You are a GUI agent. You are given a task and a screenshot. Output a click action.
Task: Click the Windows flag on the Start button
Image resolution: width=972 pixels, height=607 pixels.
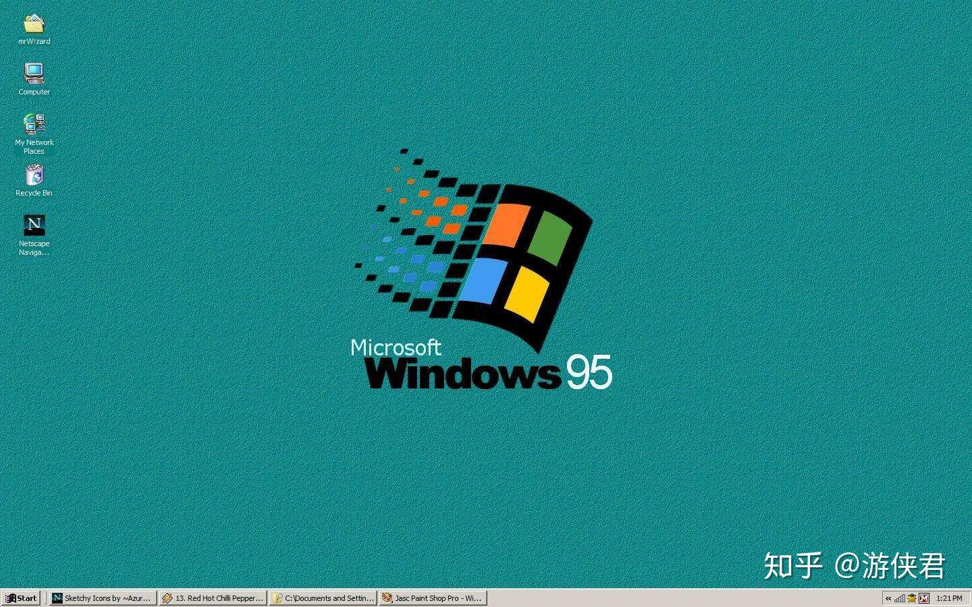tap(10, 598)
